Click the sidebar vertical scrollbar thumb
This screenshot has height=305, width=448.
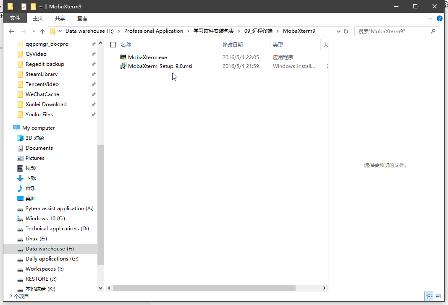pyautogui.click(x=100, y=205)
